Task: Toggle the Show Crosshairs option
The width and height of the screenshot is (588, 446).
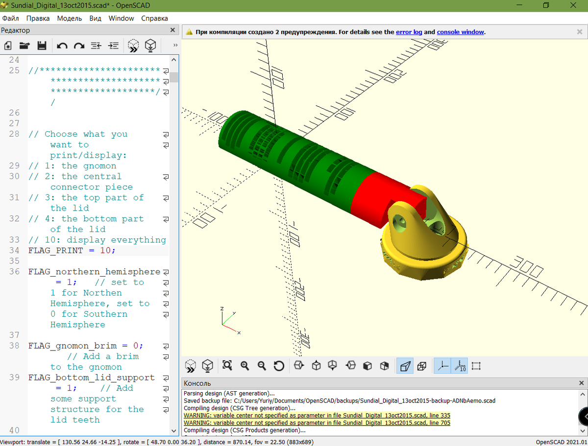Action: point(476,366)
